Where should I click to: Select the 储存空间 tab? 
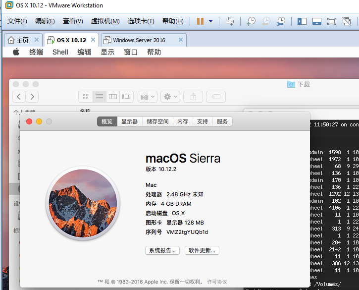(x=157, y=121)
